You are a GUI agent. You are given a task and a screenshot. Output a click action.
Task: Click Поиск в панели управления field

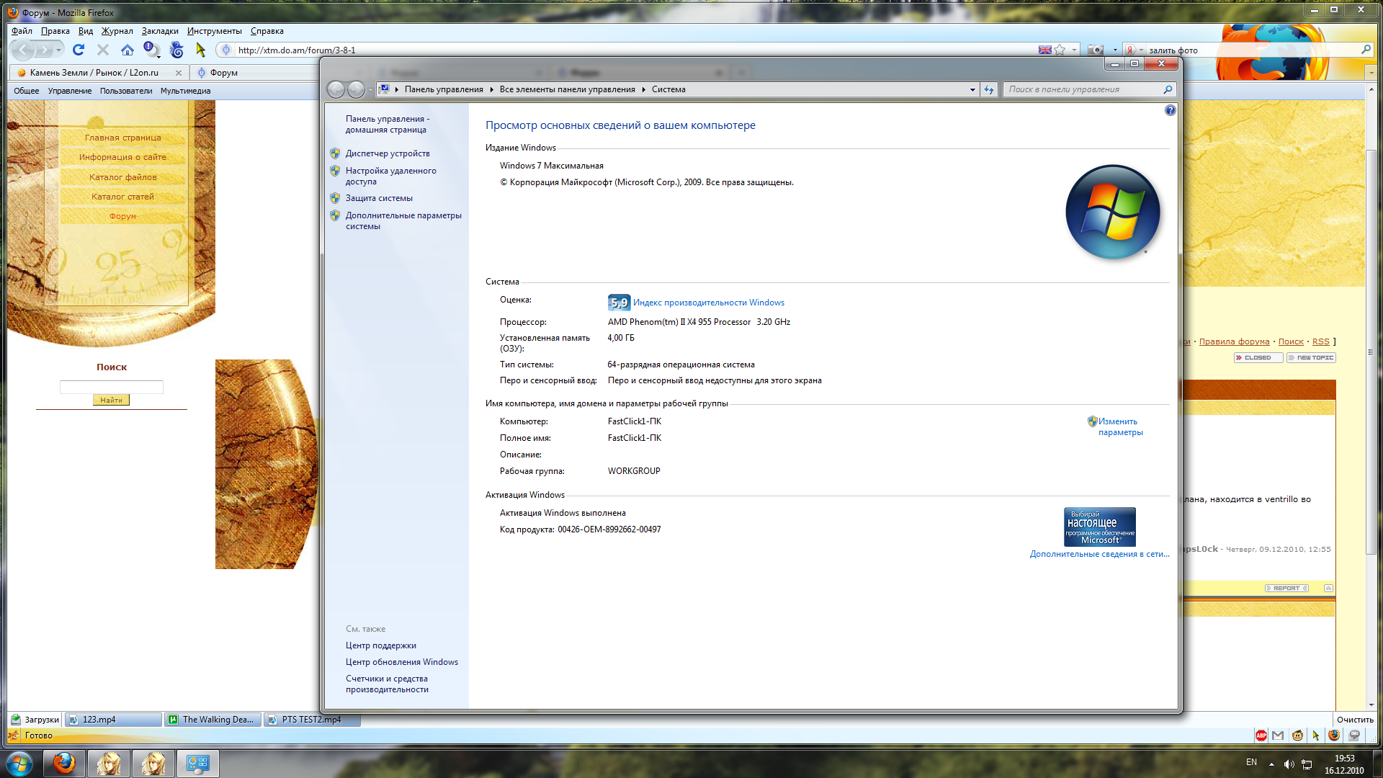click(x=1080, y=89)
